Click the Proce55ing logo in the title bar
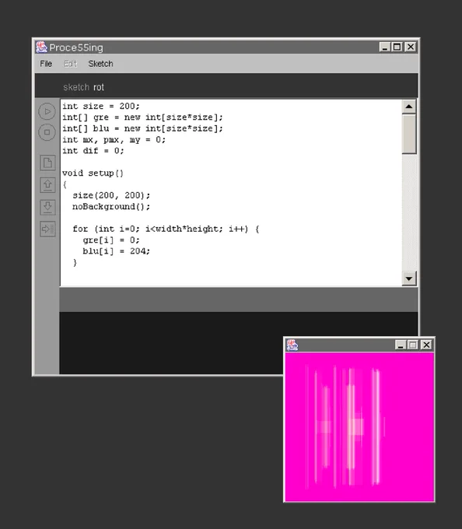Screen dimensions: 462x529 click(x=41, y=47)
